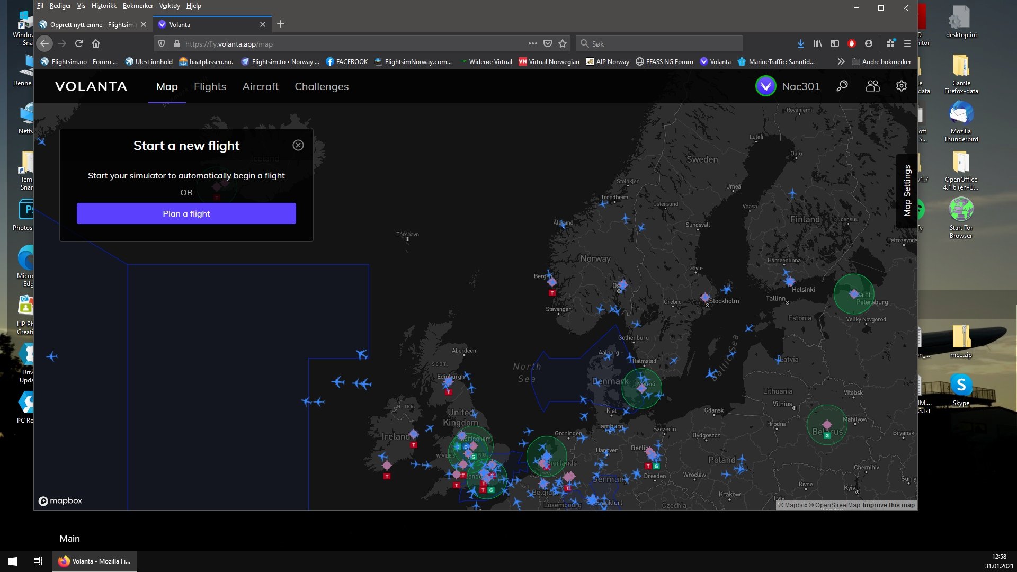1017x572 pixels.
Task: Open the Widerøe Virtual bookmark
Action: [486, 61]
